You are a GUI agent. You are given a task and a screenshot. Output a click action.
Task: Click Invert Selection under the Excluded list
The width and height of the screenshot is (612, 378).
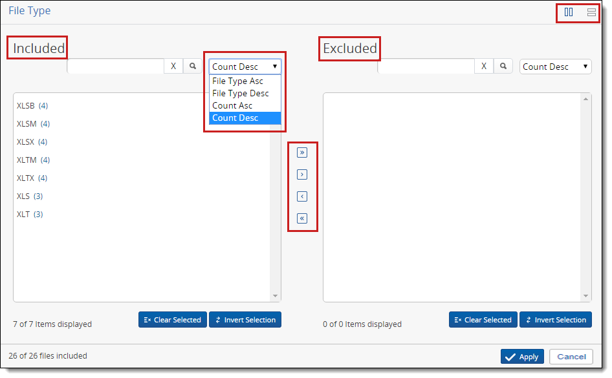coord(556,319)
